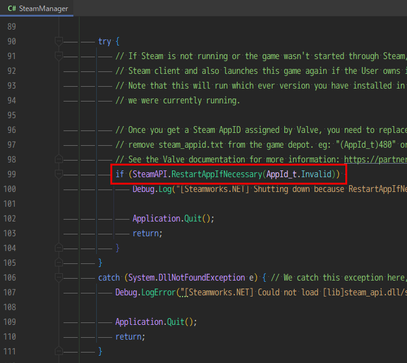
Task: Click the closing brace on line 104
Action: click(x=117, y=248)
